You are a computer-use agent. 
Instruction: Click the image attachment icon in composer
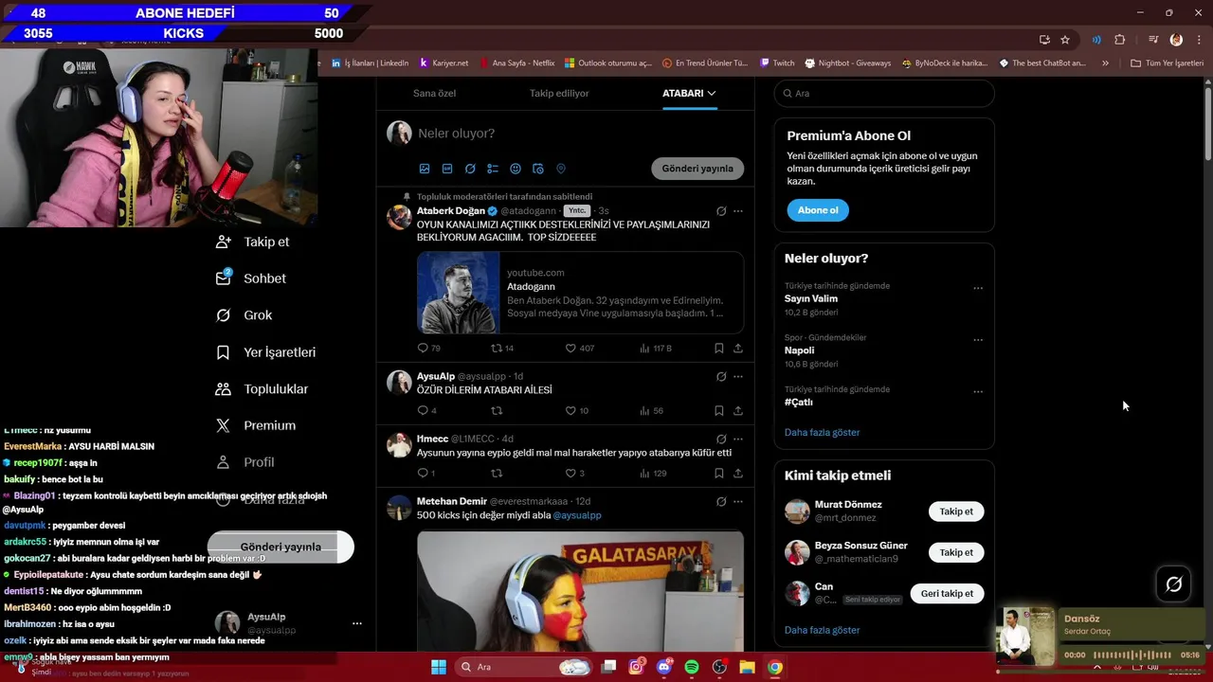pyautogui.click(x=425, y=169)
